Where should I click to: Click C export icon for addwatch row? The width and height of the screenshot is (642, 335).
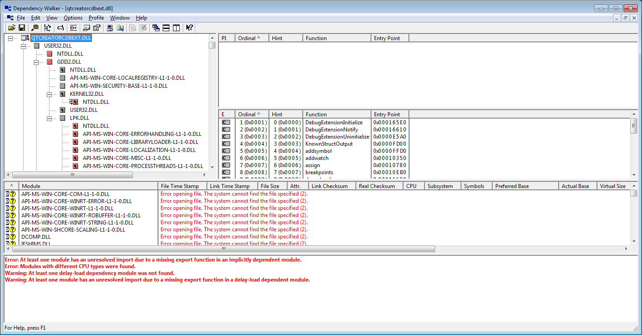click(x=226, y=158)
